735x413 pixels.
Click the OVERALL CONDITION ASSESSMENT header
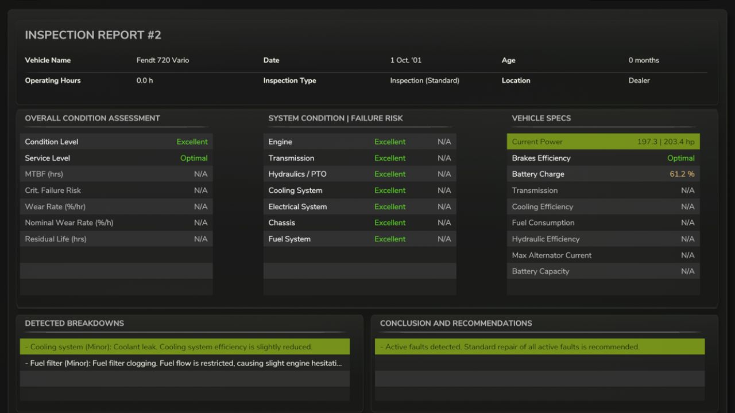point(92,118)
